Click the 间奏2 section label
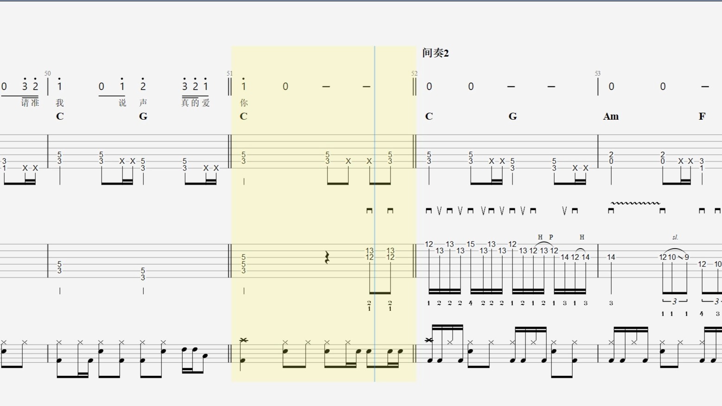Image resolution: width=722 pixels, height=406 pixels. click(x=435, y=53)
